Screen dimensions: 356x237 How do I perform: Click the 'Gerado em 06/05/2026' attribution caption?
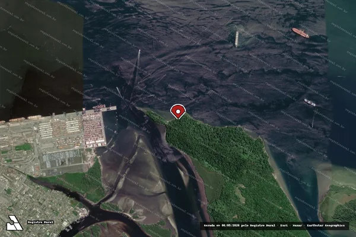point(274,226)
